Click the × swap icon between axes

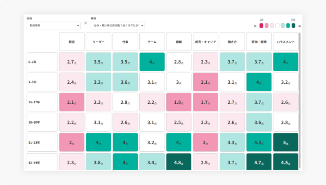pos(86,23)
